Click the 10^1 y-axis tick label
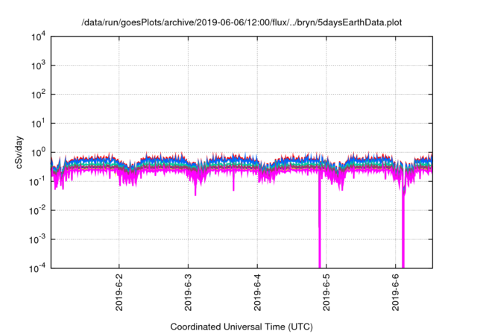 coord(38,124)
